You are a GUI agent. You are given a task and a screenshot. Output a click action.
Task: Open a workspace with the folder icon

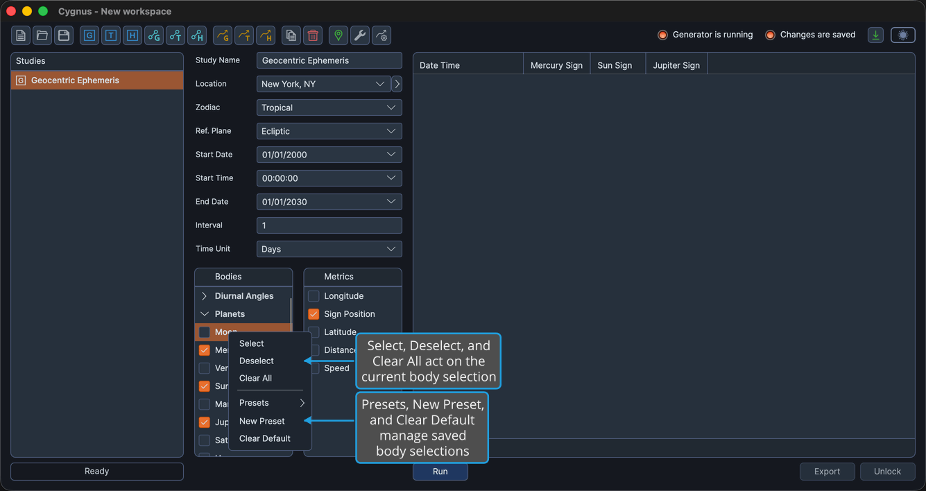pyautogui.click(x=42, y=35)
